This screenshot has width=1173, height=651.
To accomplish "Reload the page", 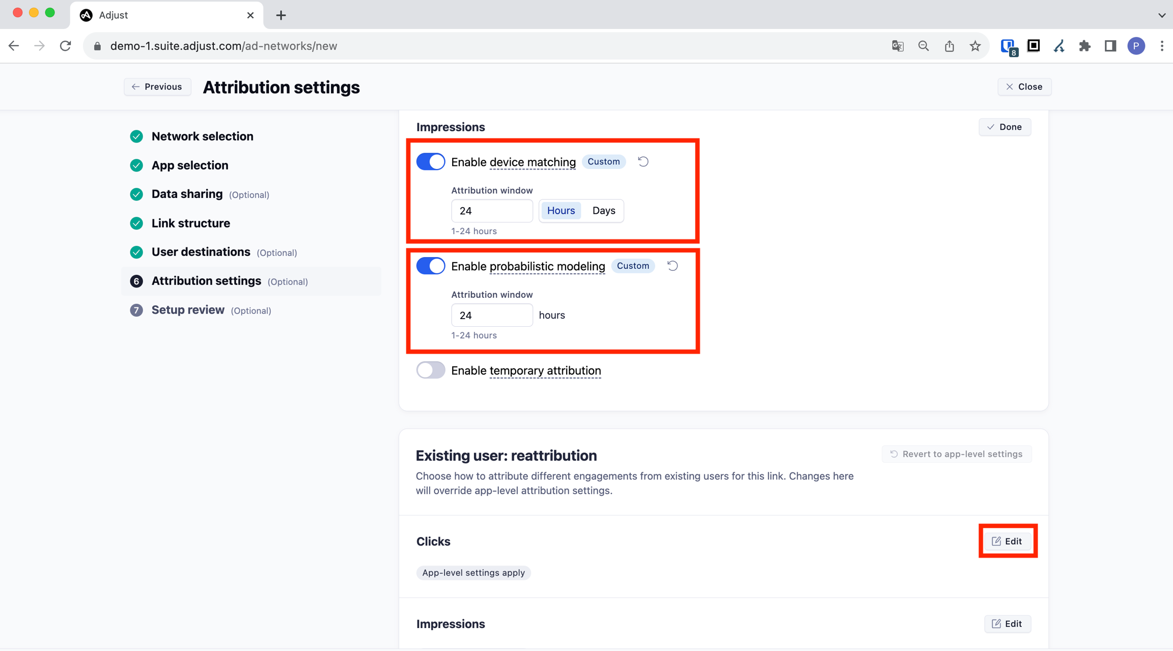I will click(66, 46).
